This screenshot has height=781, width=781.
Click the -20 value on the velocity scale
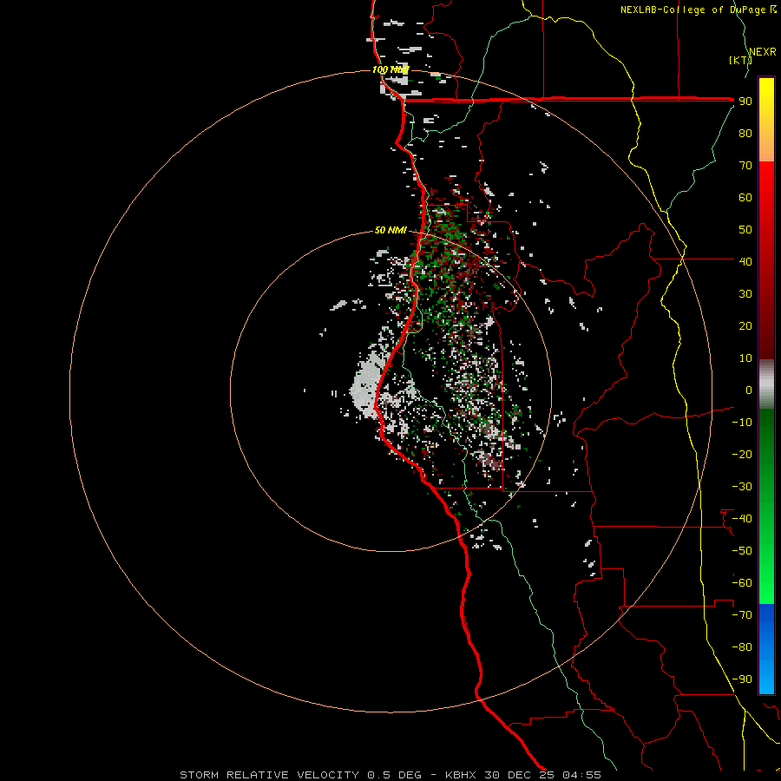(742, 454)
